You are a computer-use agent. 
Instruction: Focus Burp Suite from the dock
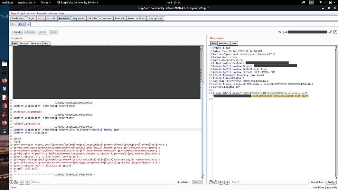pyautogui.click(x=4, y=106)
